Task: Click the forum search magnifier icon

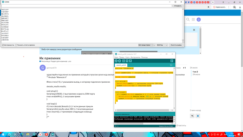Action: [x=188, y=19]
